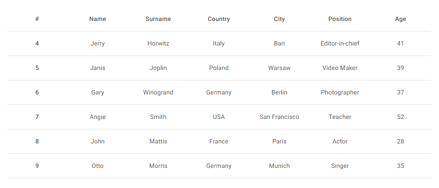Click the San Francisco city cell
The width and height of the screenshot is (439, 188).
[x=279, y=117]
